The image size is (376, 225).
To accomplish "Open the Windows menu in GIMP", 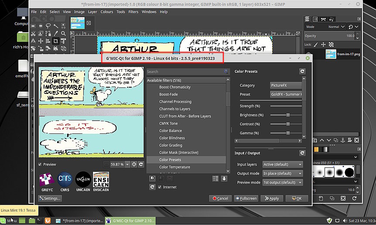I will (x=149, y=12).
